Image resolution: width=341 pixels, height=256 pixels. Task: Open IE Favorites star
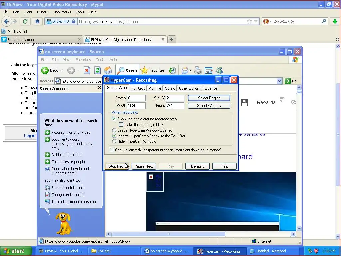tap(152, 70)
